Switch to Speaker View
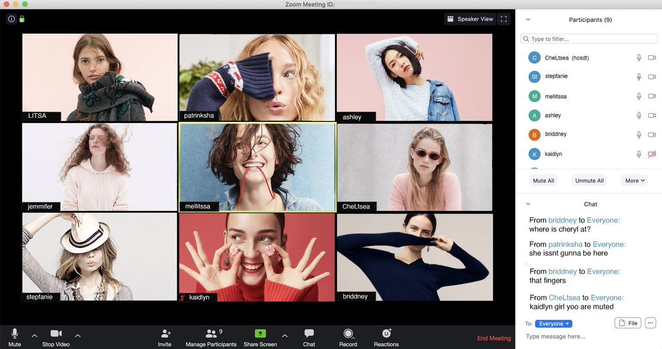The width and height of the screenshot is (662, 349). 470,19
